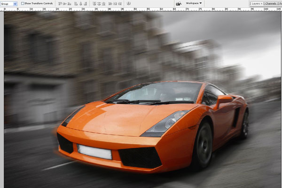Click the horizontal ruler above the canvas
Screen dimensions: 282x188
coord(141,9)
